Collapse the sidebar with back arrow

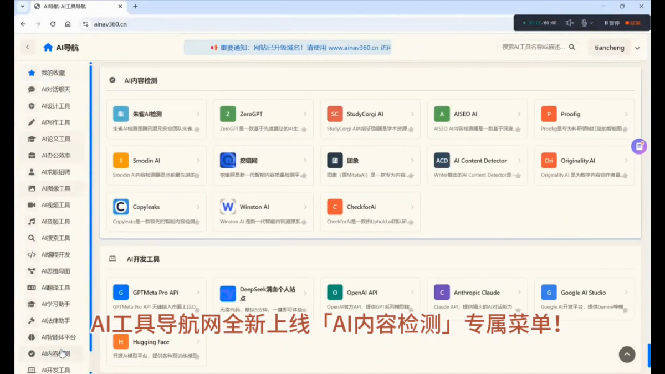[x=28, y=48]
